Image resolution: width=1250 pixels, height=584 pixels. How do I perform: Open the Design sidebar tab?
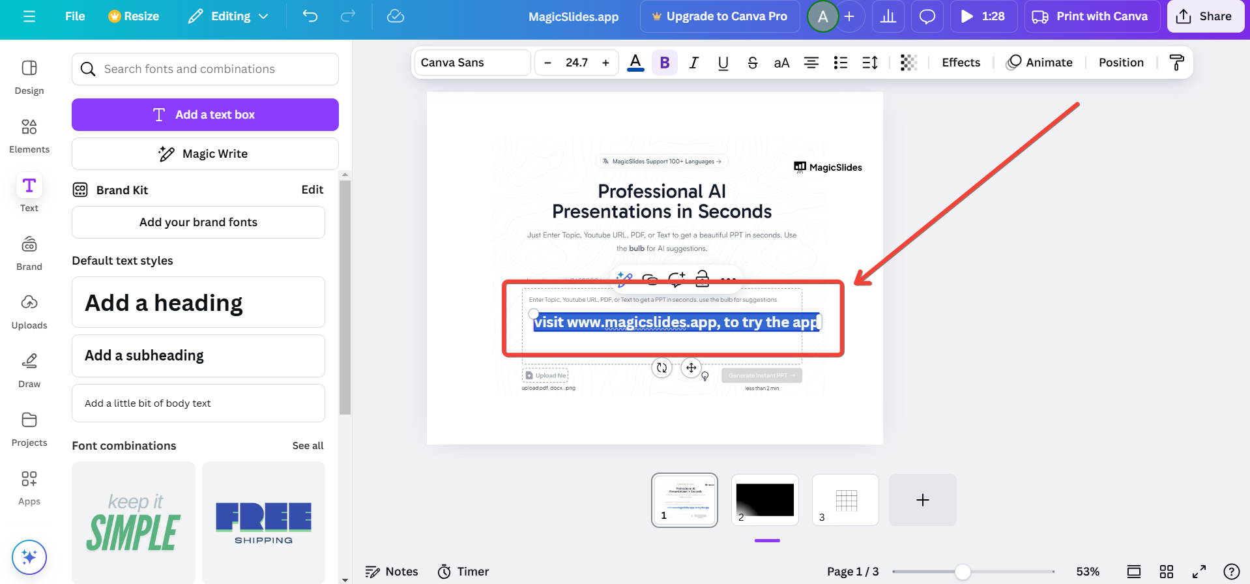[x=29, y=77]
